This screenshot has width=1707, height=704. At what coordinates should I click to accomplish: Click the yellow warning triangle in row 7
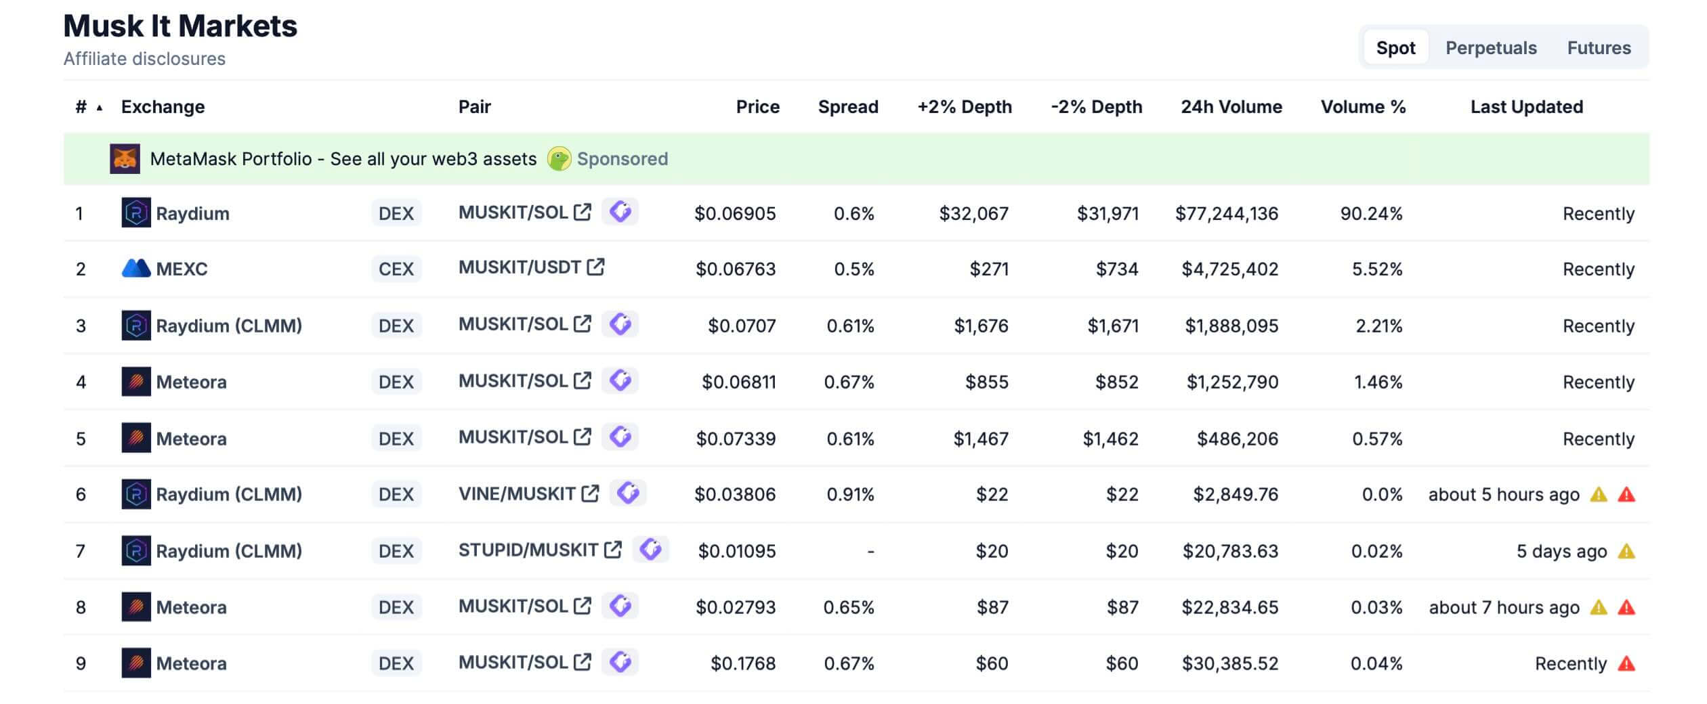click(1626, 552)
